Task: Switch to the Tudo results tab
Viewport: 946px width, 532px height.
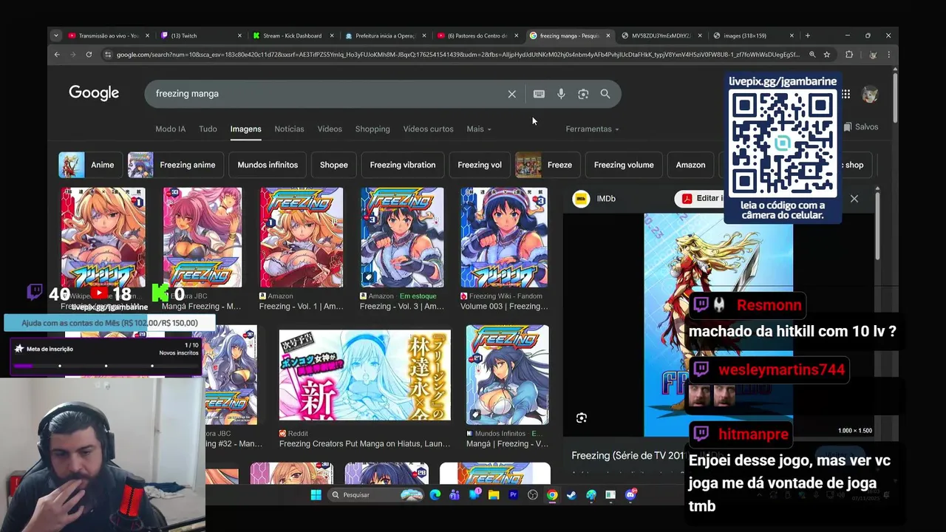Action: [208, 129]
